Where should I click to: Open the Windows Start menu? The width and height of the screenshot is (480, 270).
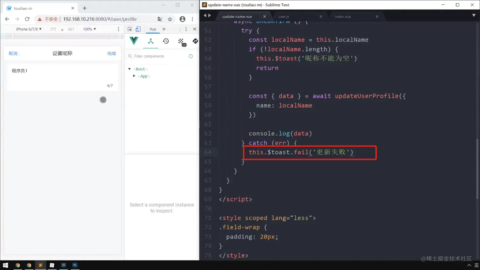(x=5, y=265)
